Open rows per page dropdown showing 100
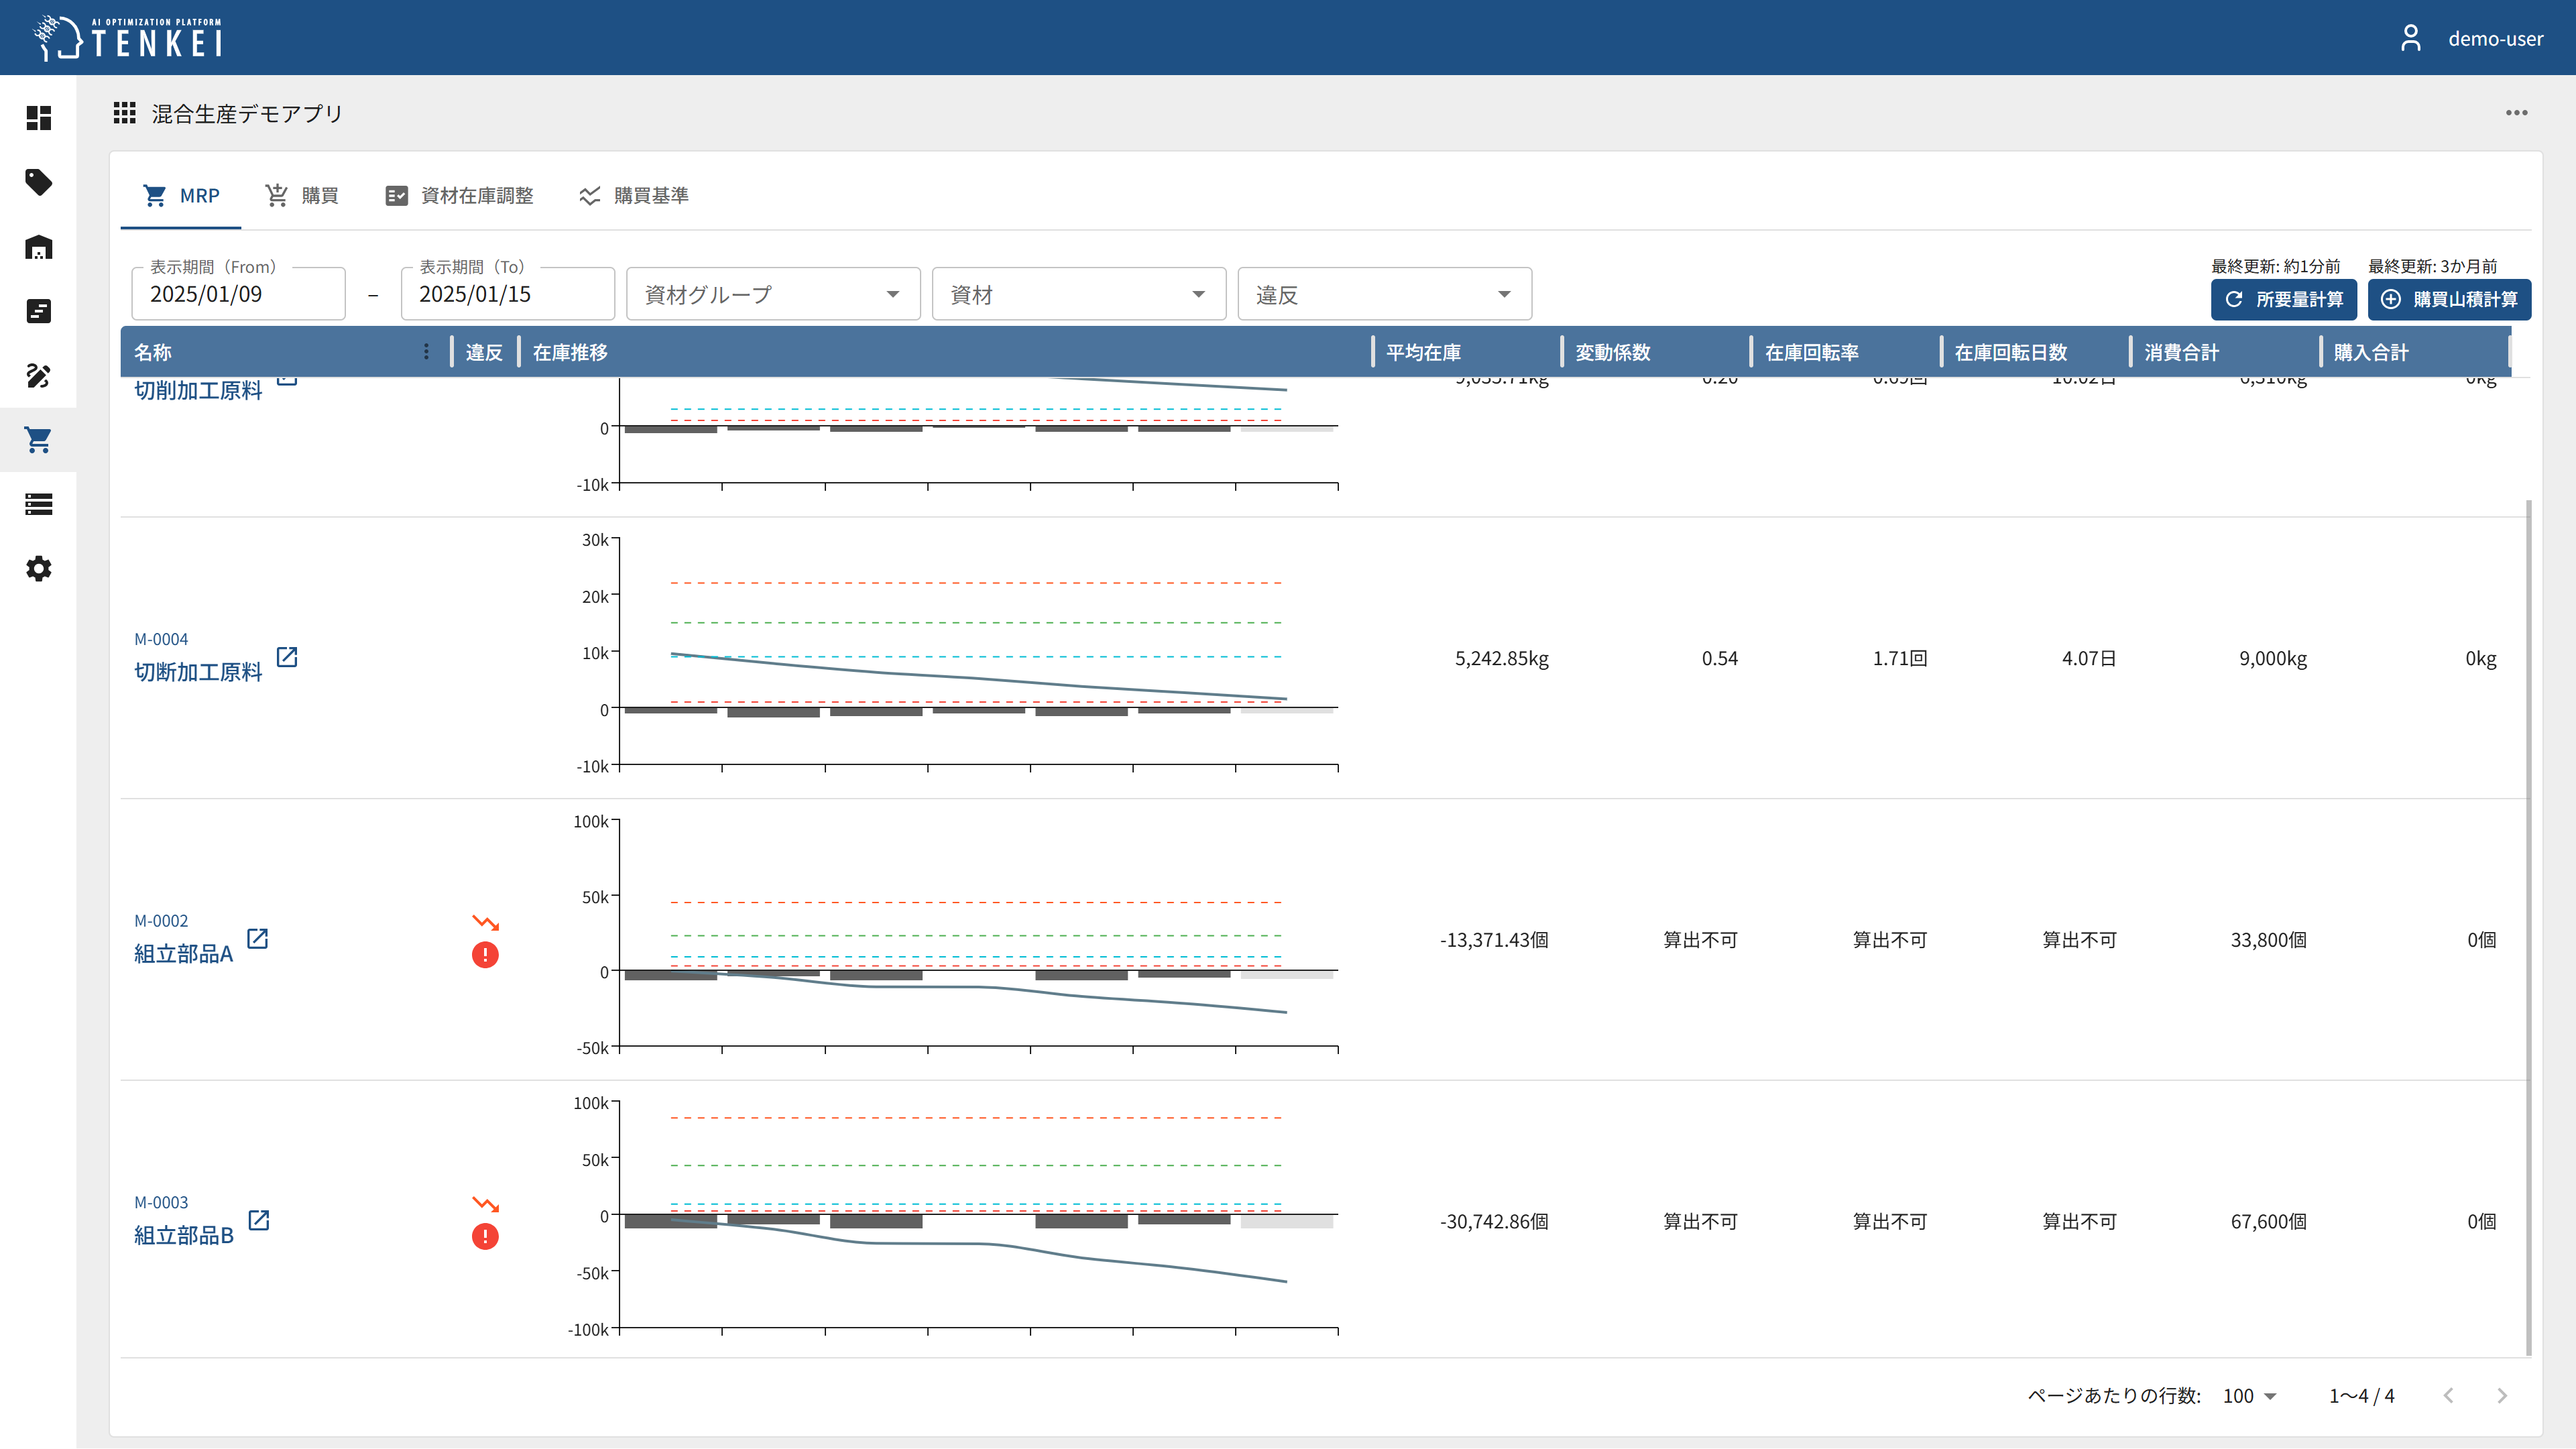The width and height of the screenshot is (2576, 1449). coord(2249,1396)
